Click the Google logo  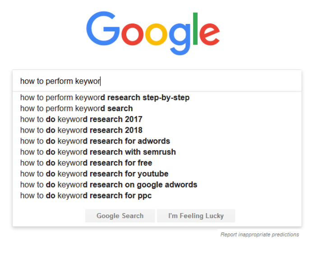[153, 33]
